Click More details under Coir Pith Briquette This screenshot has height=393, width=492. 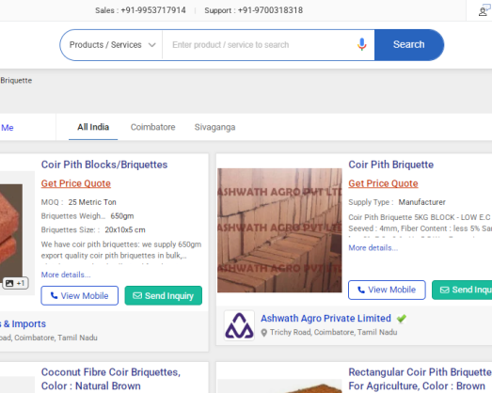[373, 248]
